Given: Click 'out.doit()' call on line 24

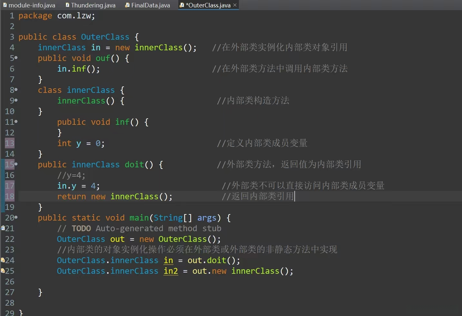Looking at the screenshot, I should coord(214,260).
